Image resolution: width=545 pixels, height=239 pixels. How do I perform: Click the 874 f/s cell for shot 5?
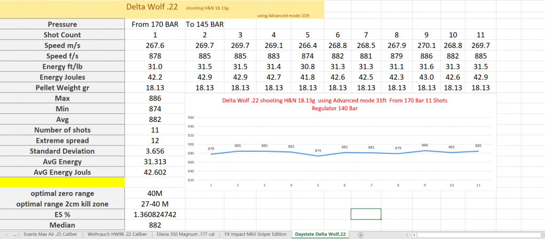point(308,56)
